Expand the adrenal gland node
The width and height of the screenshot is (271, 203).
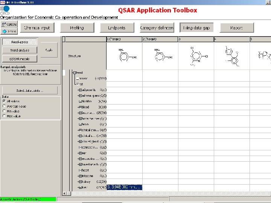pos(80,95)
